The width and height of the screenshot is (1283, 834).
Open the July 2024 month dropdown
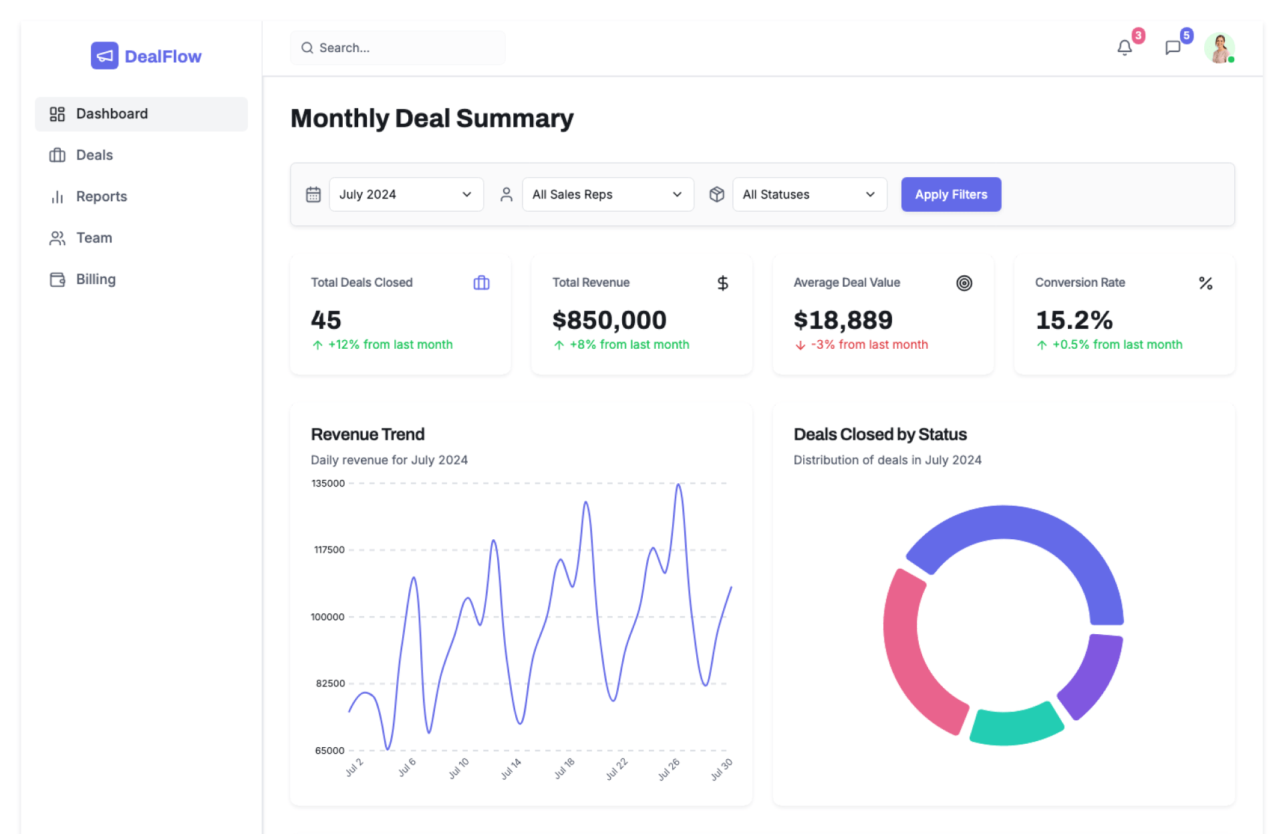(x=406, y=194)
